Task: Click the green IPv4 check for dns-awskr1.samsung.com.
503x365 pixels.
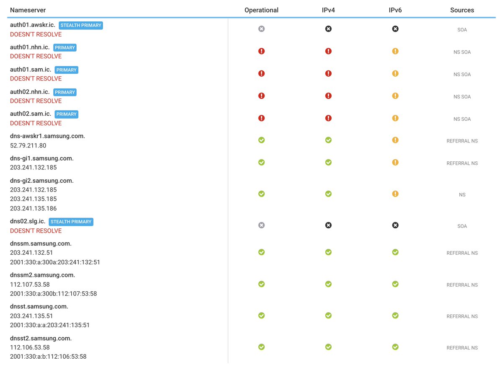Action: [328, 140]
